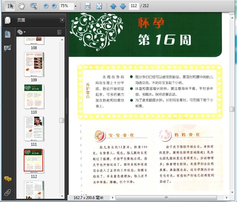Open the bookmarks panel
Viewport: 237px width, 202px height.
pos(8,34)
